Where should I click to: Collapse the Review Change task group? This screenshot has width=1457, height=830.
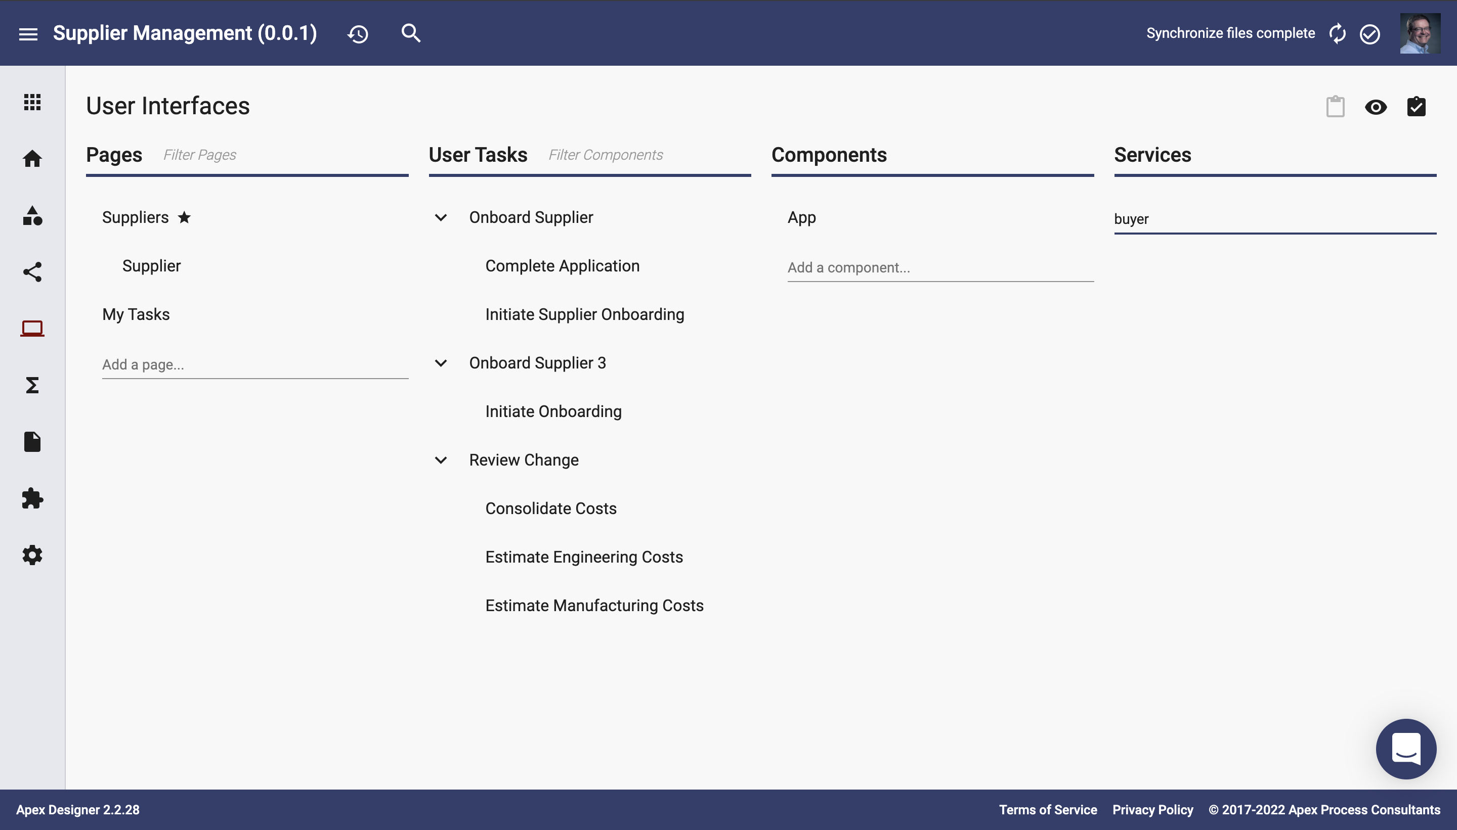point(441,459)
